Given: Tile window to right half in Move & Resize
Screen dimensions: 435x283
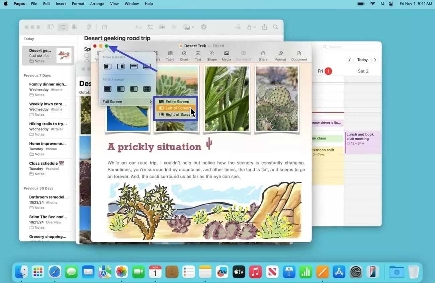Looking at the screenshot, I should coord(121,67).
